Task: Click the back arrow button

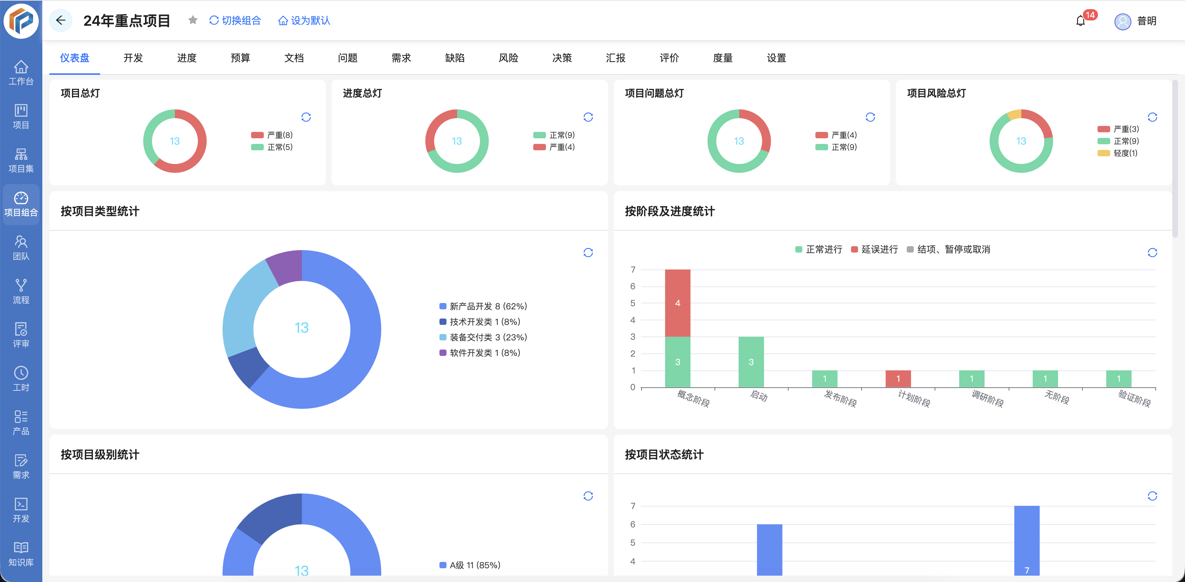Action: tap(60, 20)
